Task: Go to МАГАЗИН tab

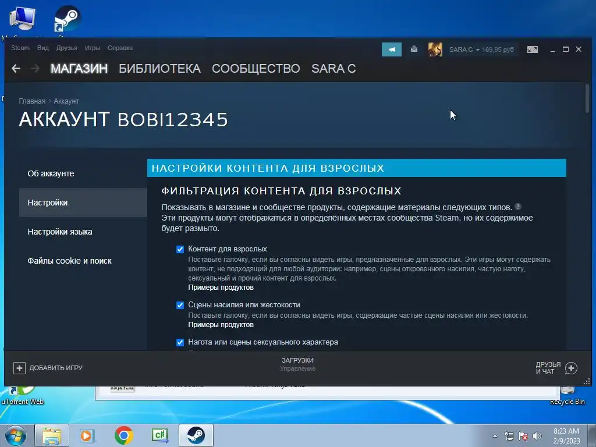Action: point(79,69)
